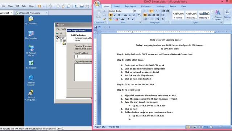The image size is (232, 131).
Task: Open the Line Spacing dropdown
Action: click(x=163, y=15)
